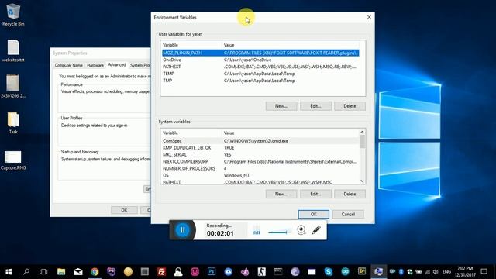Image resolution: width=496 pixels, height=279 pixels.
Task: Click taskbar clock showing 7:02 PM
Action: coord(465,272)
